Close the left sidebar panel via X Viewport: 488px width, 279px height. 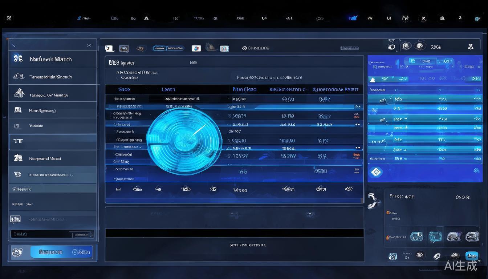pyautogui.click(x=89, y=45)
